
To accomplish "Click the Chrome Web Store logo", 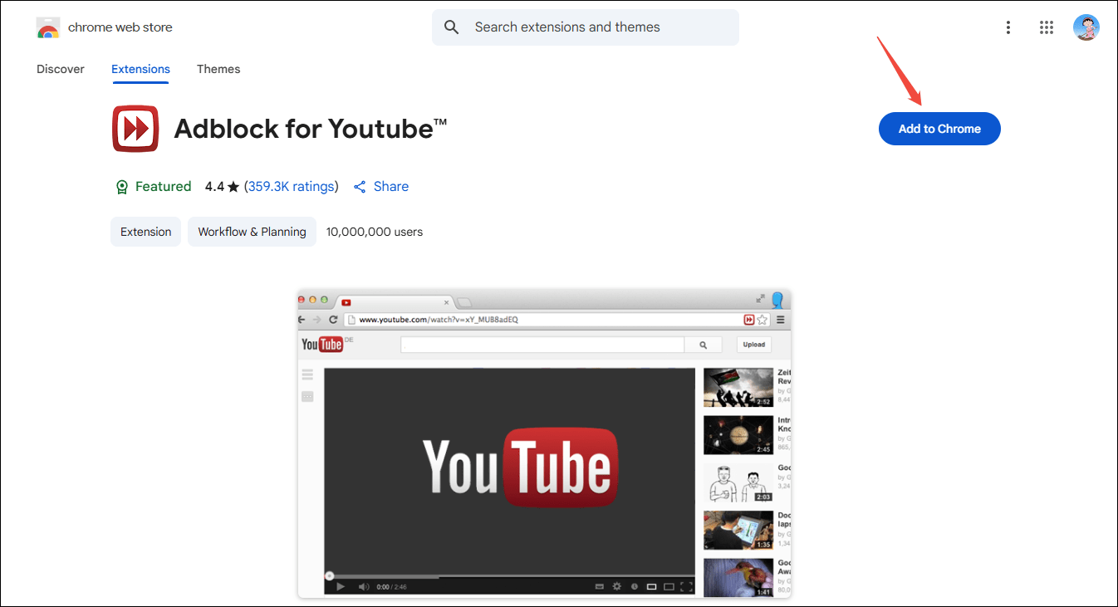I will [x=48, y=27].
